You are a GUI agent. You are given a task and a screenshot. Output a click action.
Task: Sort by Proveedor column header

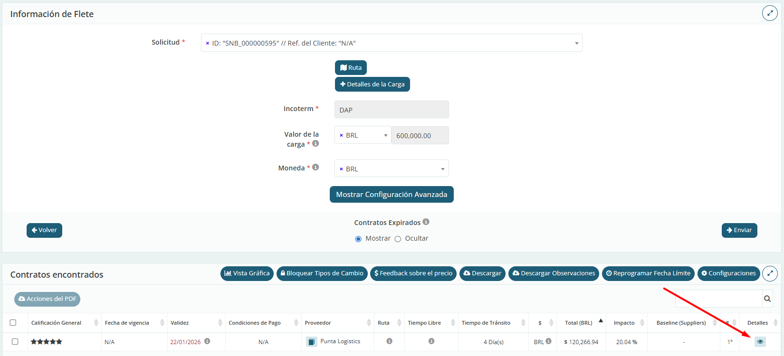point(318,323)
